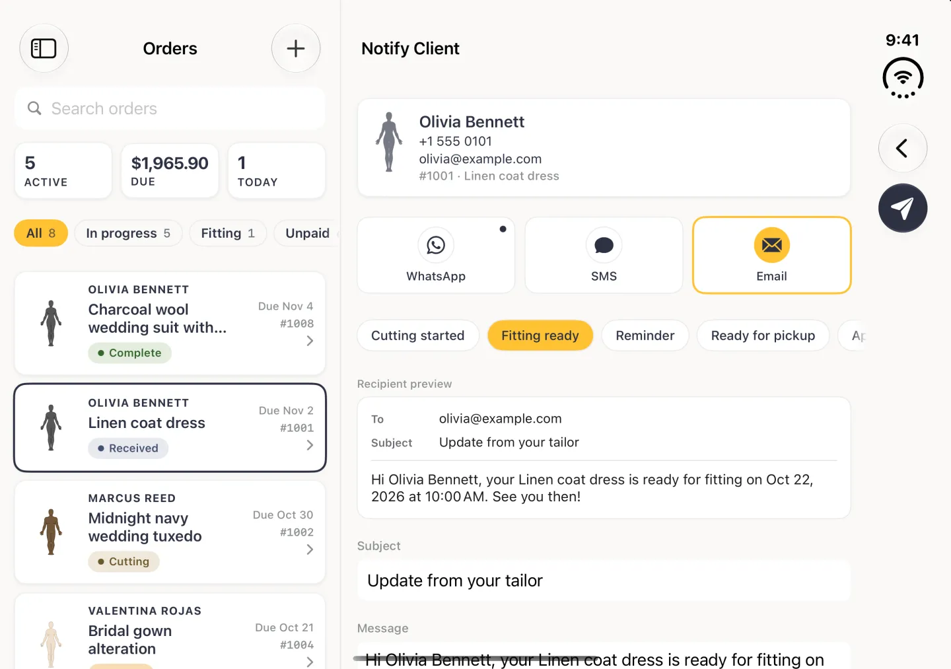Click '#1001 · Linen coat dress' client subtitle
The image size is (951, 669).
pyautogui.click(x=489, y=176)
